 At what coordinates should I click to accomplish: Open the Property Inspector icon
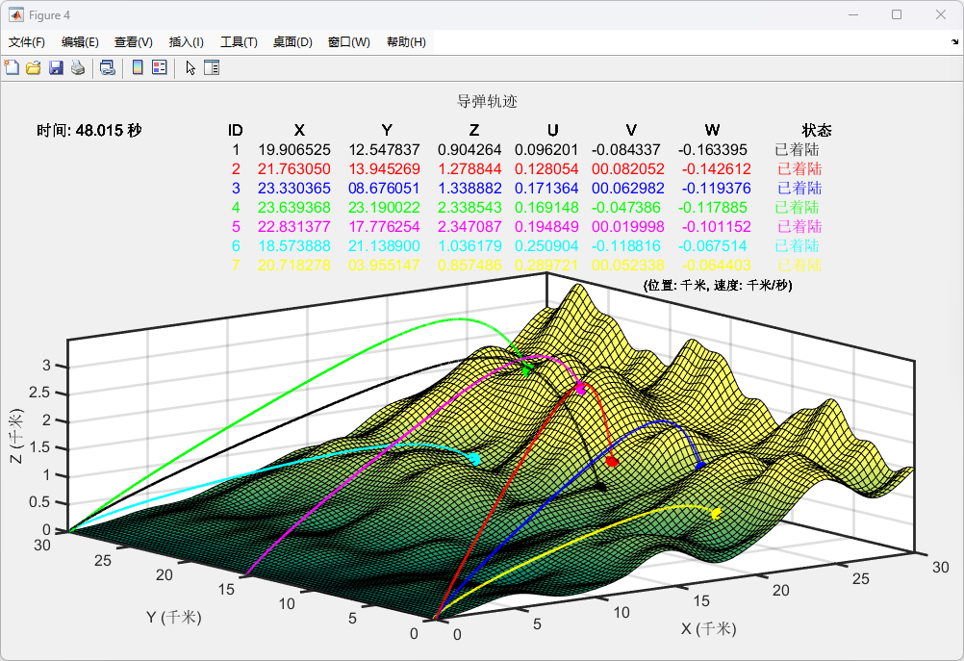click(x=212, y=67)
